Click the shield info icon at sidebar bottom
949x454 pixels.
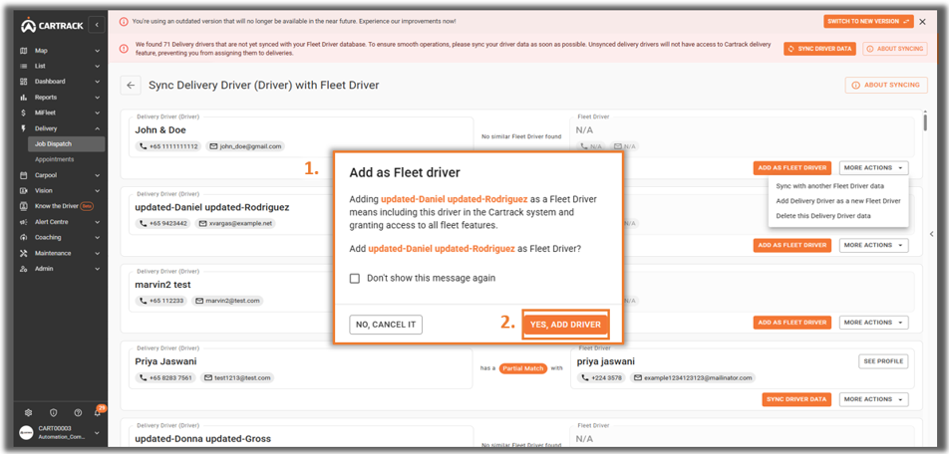53,413
